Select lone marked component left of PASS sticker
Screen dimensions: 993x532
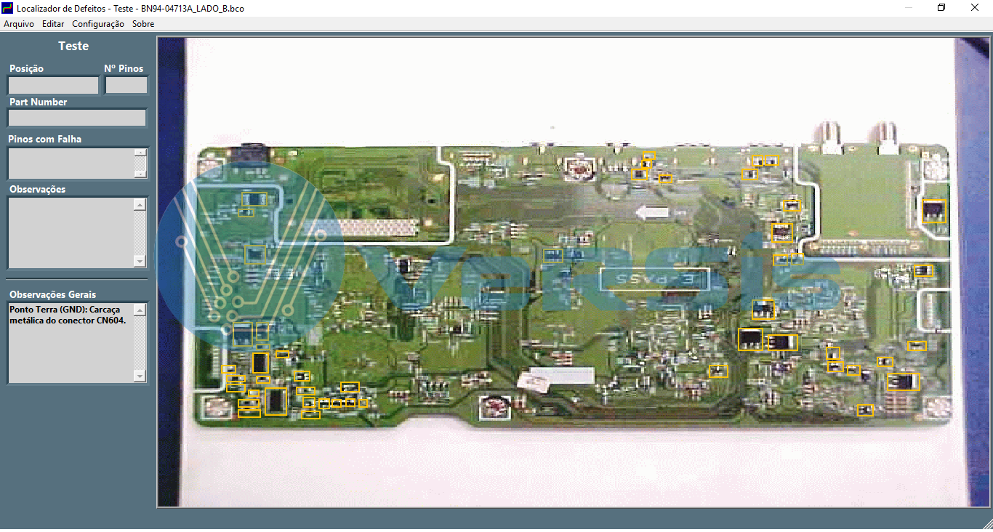[553, 255]
